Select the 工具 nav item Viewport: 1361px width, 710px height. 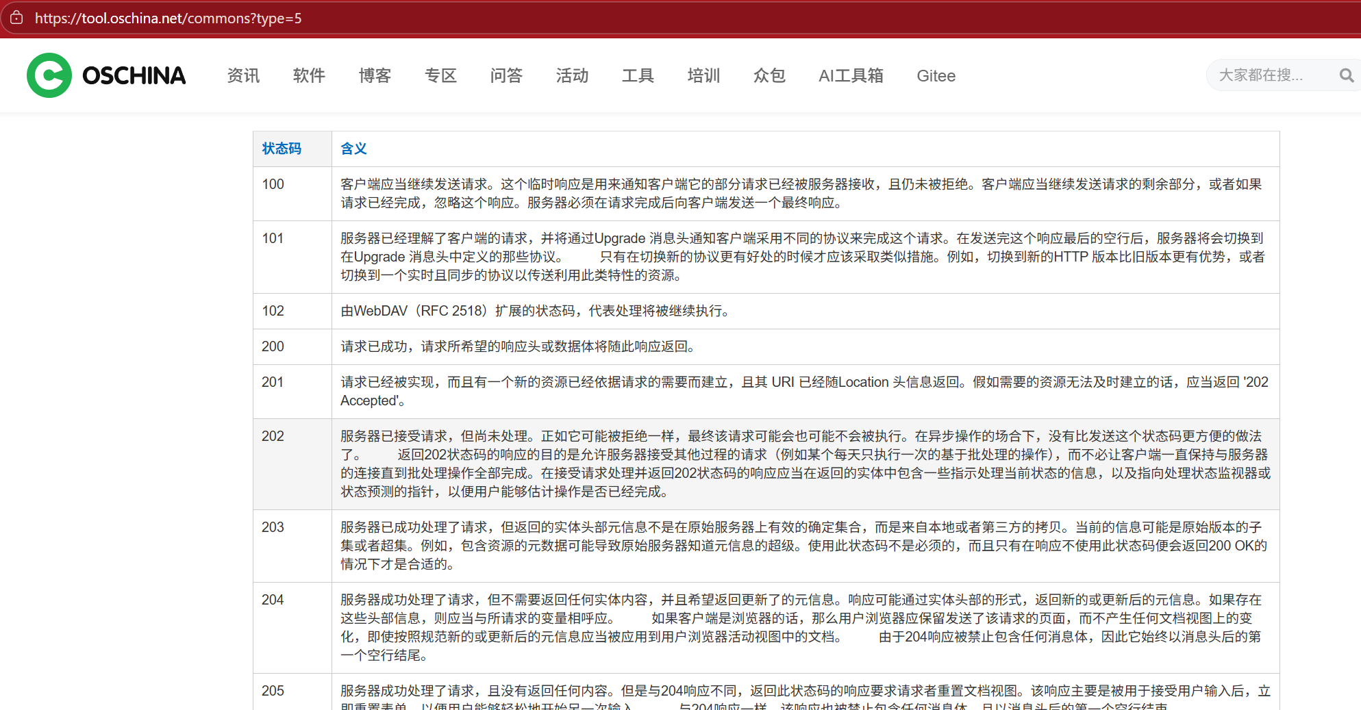tap(638, 76)
